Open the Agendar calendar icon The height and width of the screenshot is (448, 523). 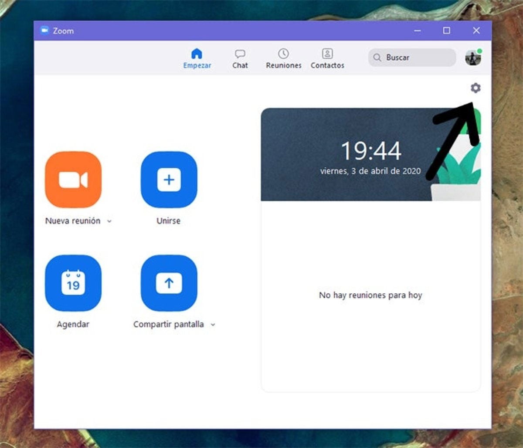tap(73, 283)
